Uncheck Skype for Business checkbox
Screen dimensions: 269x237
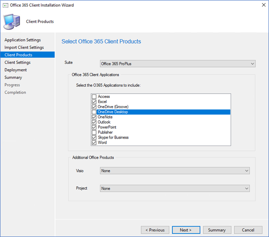pos(94,138)
